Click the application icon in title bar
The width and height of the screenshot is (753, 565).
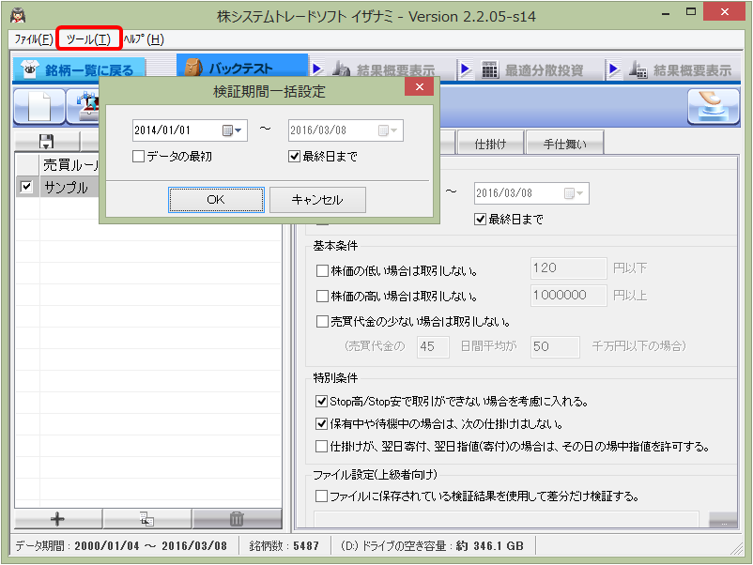18,16
